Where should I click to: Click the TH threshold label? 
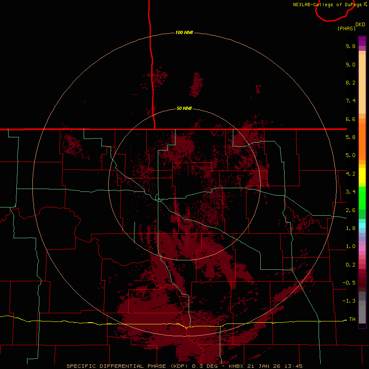[x=352, y=319]
